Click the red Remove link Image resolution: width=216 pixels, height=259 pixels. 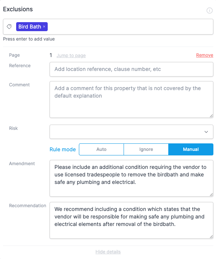[205, 55]
